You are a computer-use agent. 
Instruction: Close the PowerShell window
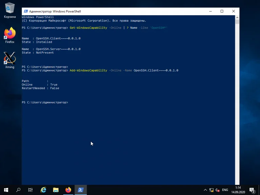234,11
